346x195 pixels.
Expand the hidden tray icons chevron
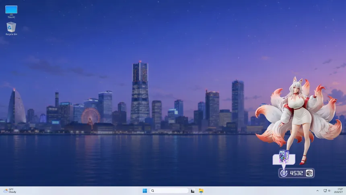[x=317, y=191]
